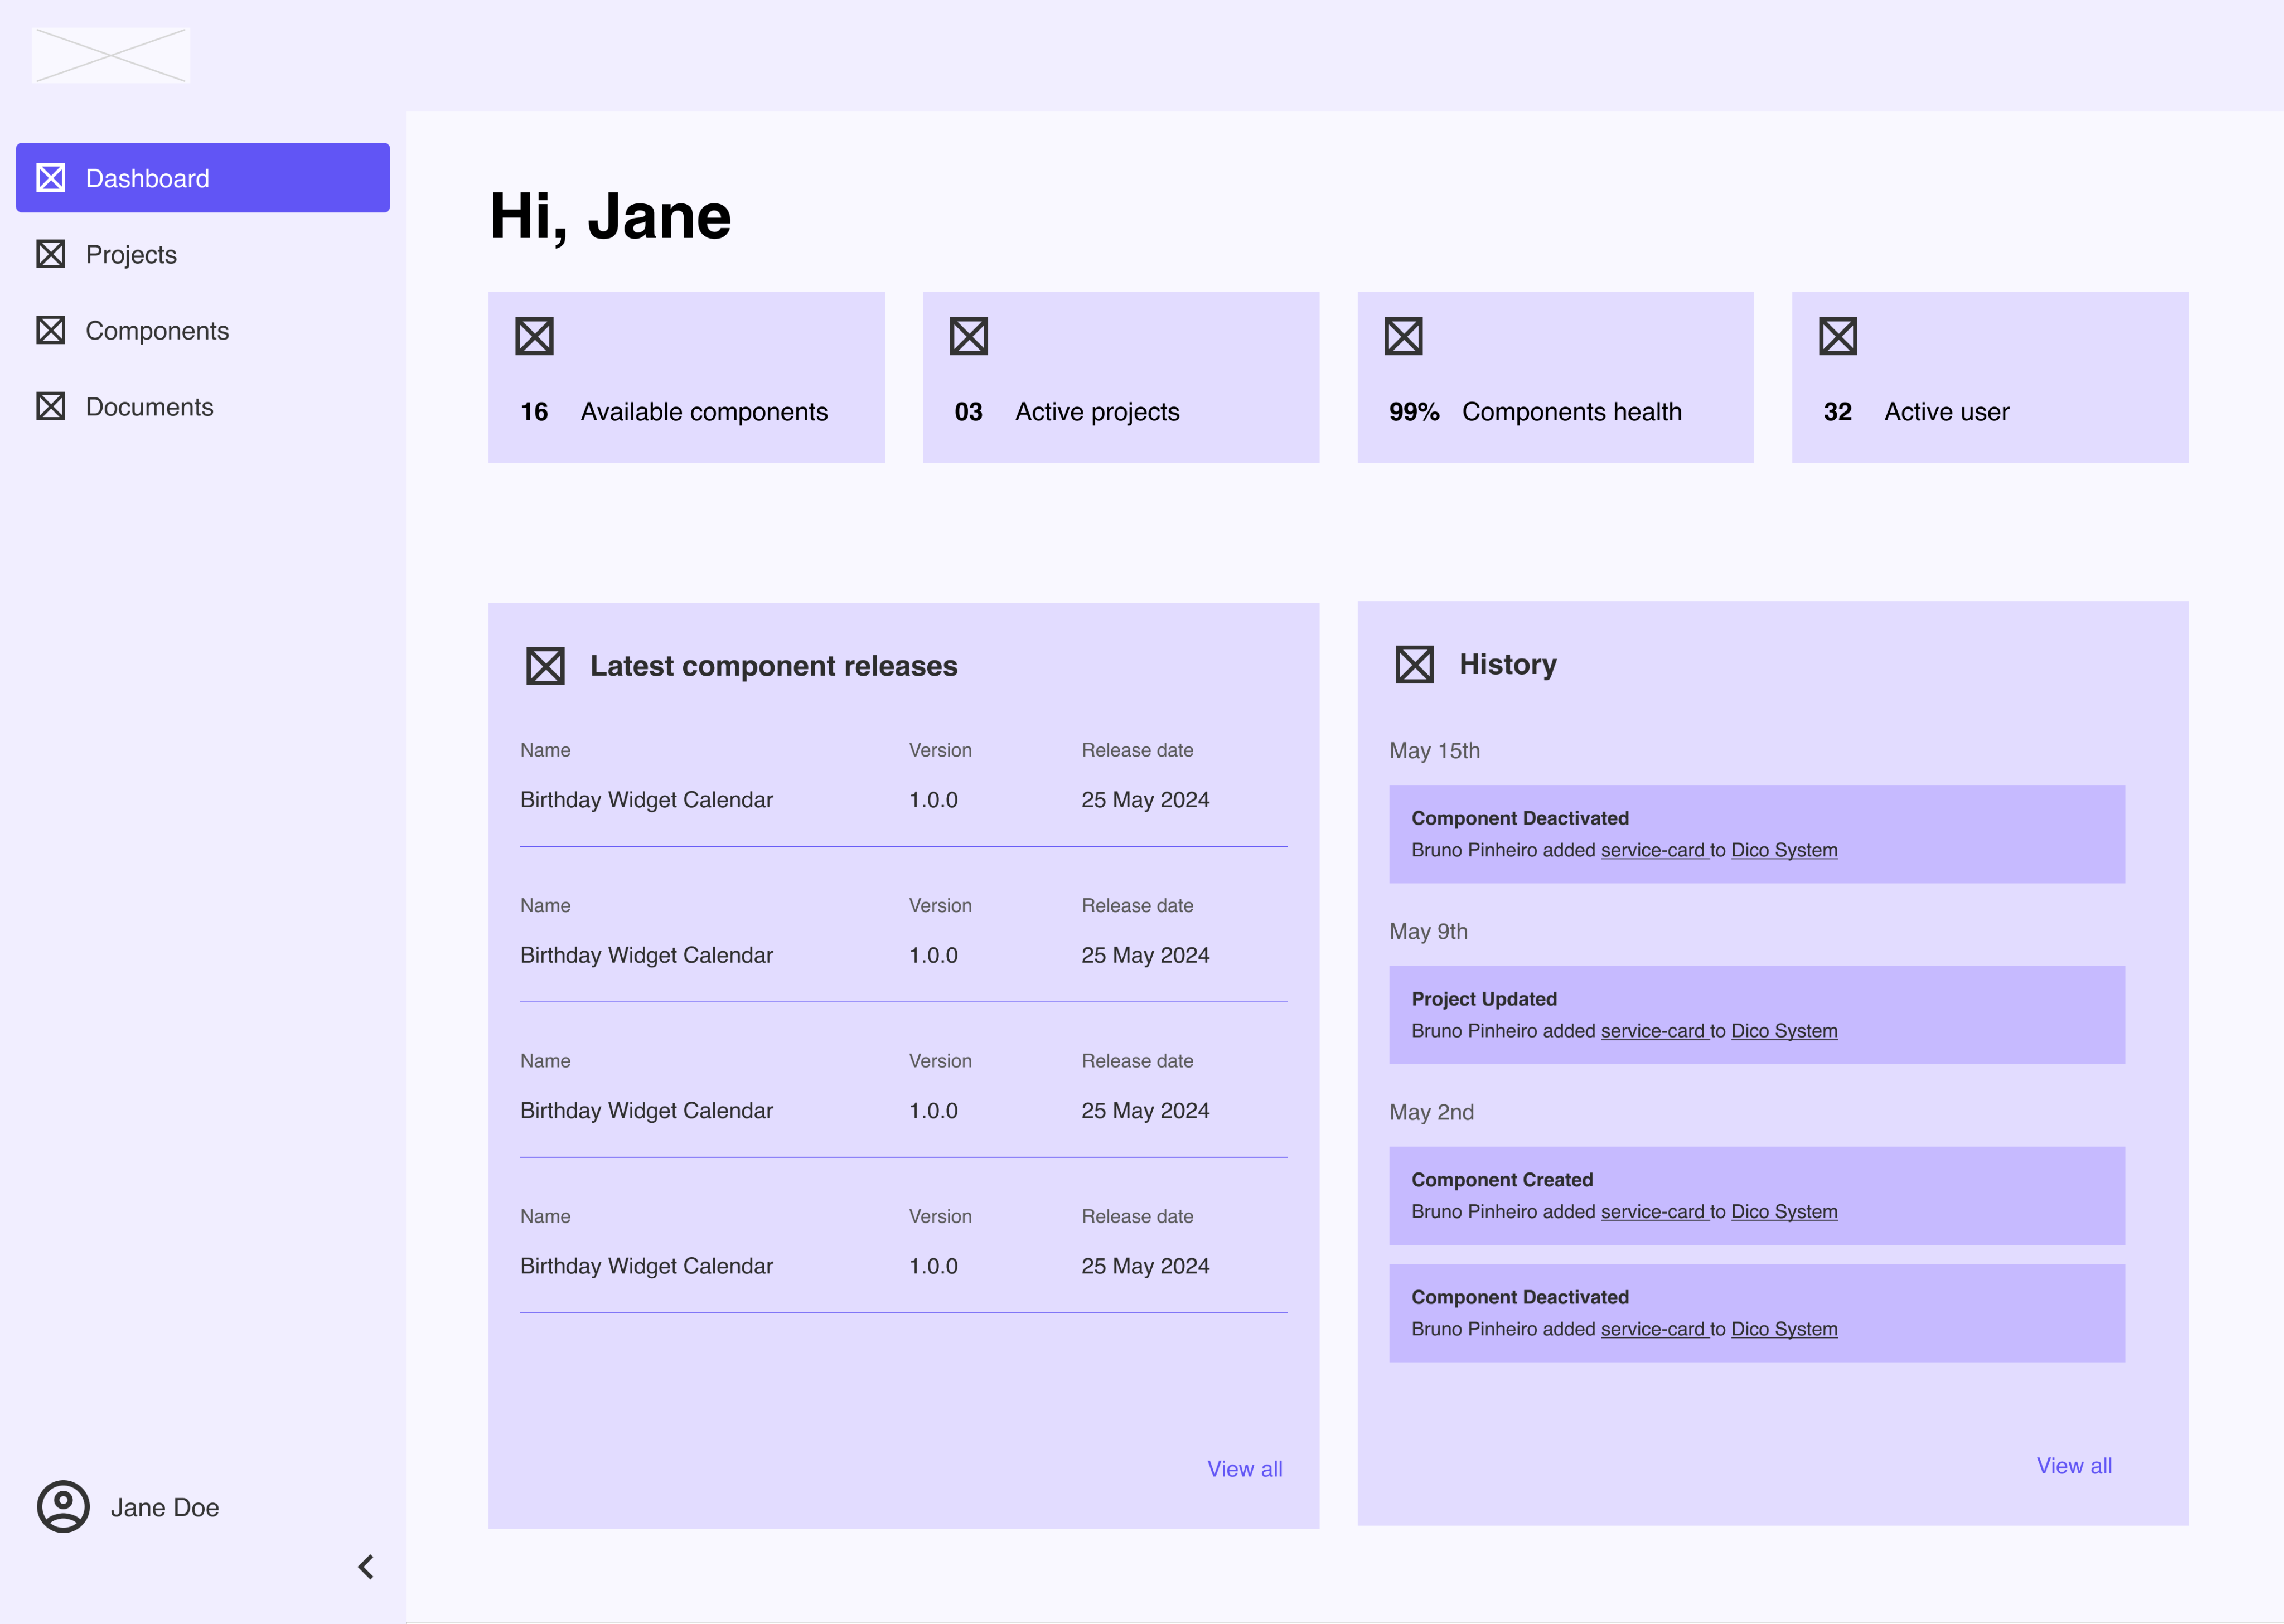The image size is (2284, 1624).
Task: Click the logo placeholder image
Action: click(x=111, y=55)
